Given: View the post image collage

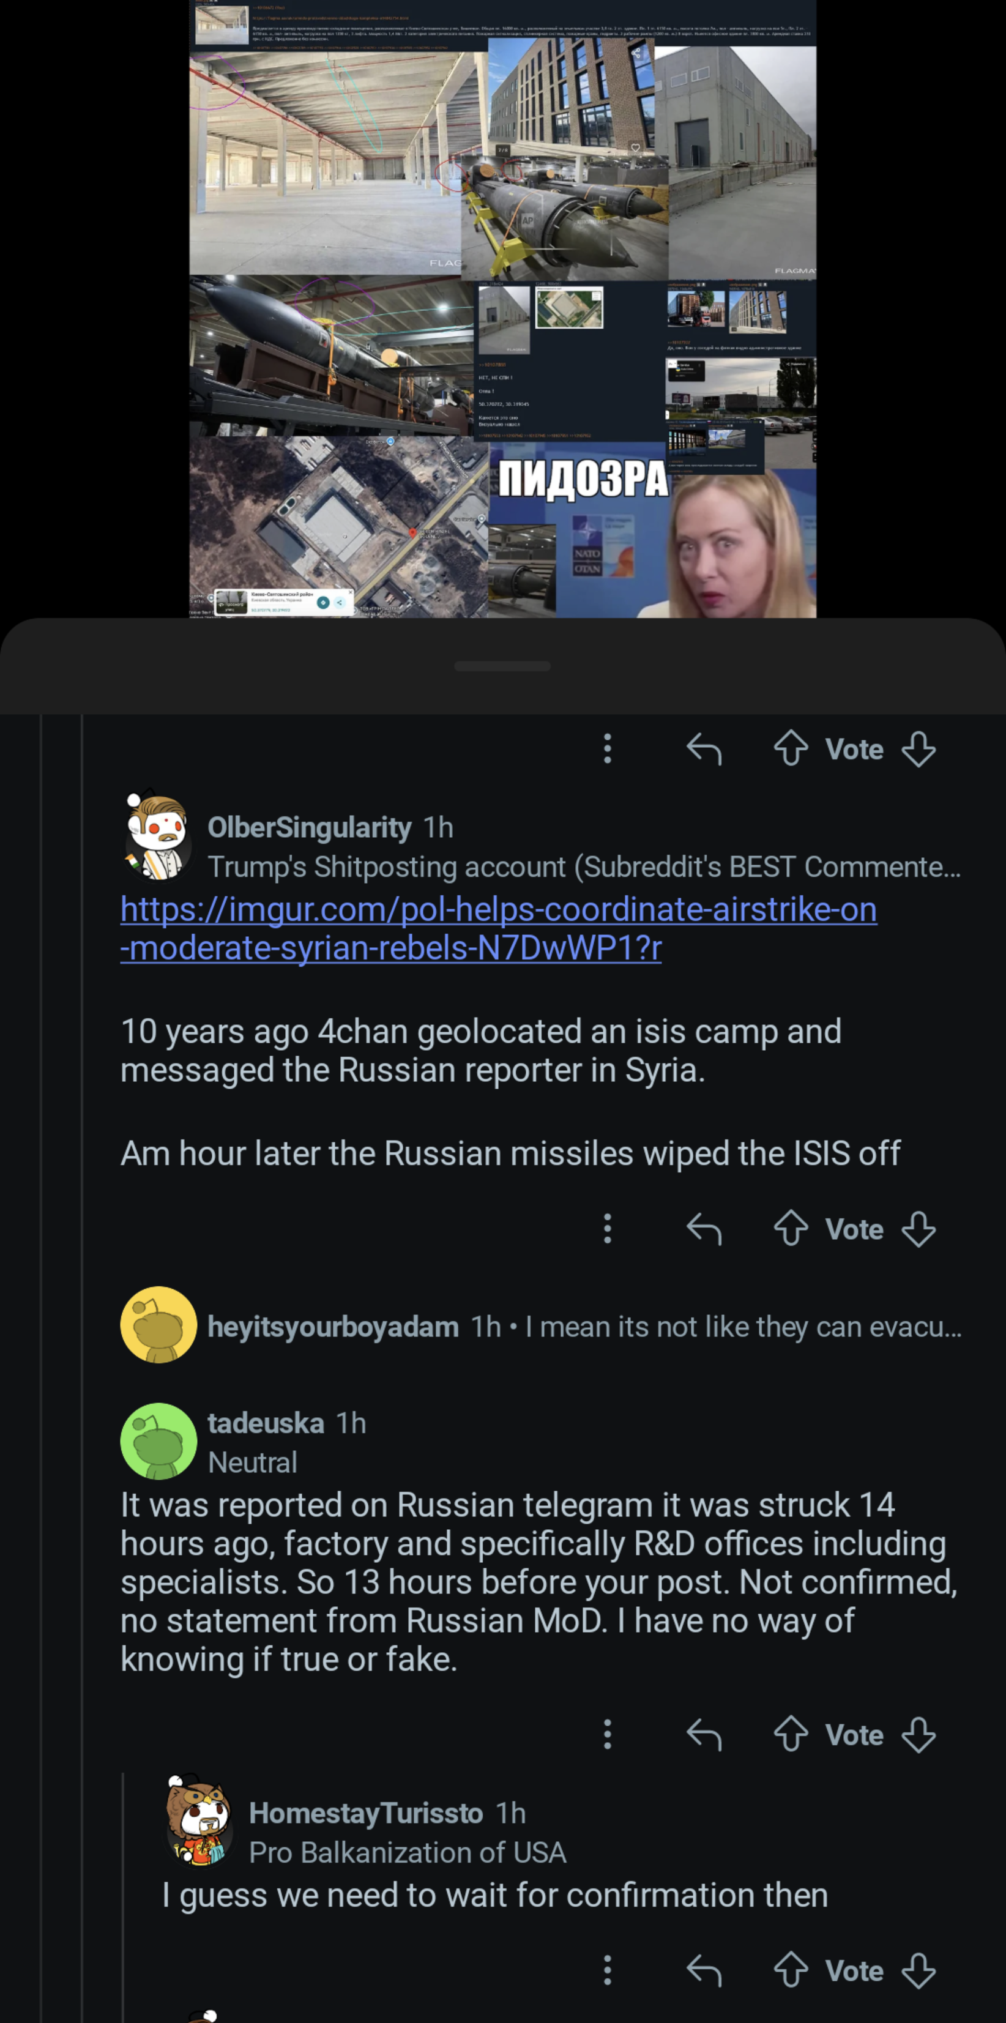Looking at the screenshot, I should pos(502,308).
